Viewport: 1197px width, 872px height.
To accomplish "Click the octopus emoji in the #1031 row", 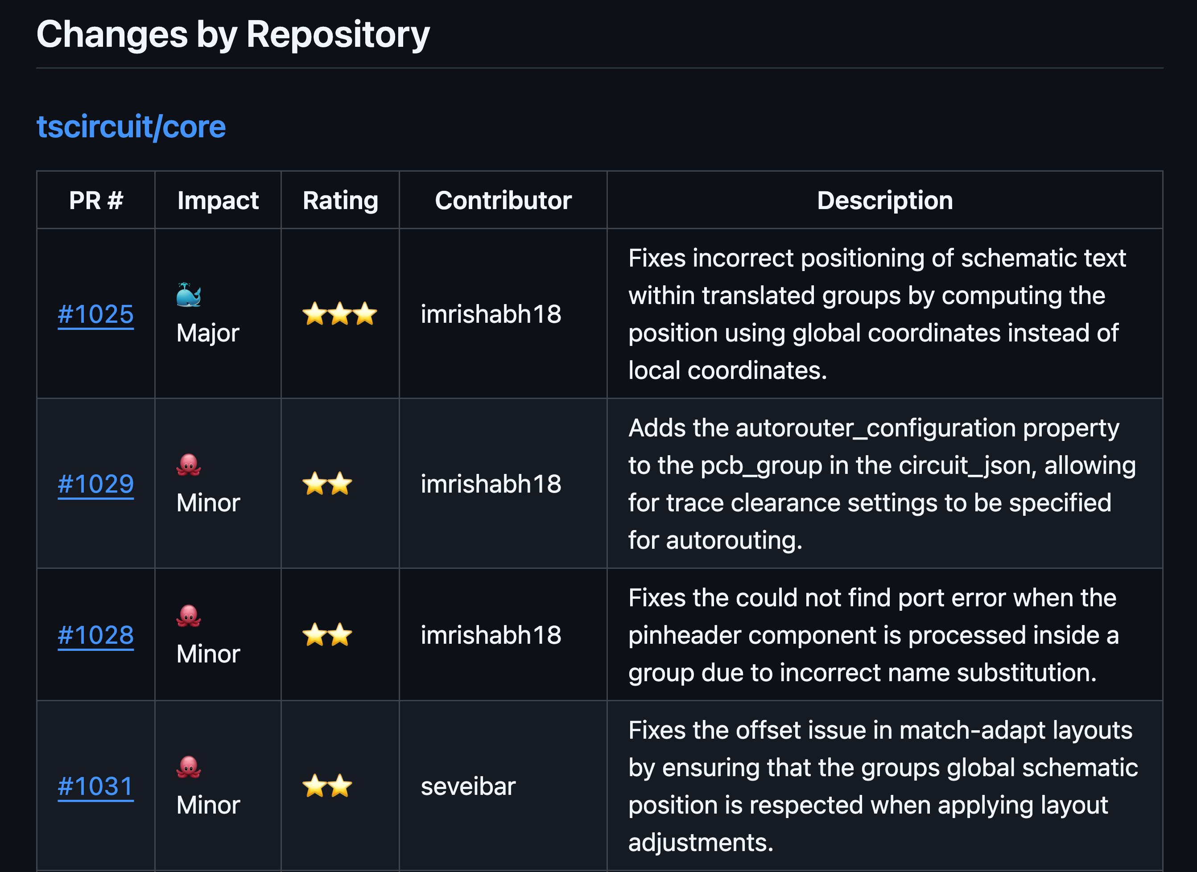I will click(189, 767).
